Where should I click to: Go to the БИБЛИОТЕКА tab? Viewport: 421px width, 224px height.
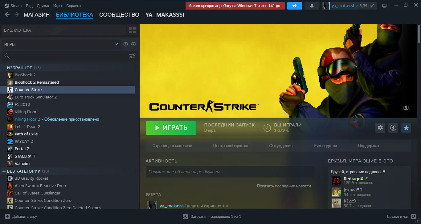point(74,15)
